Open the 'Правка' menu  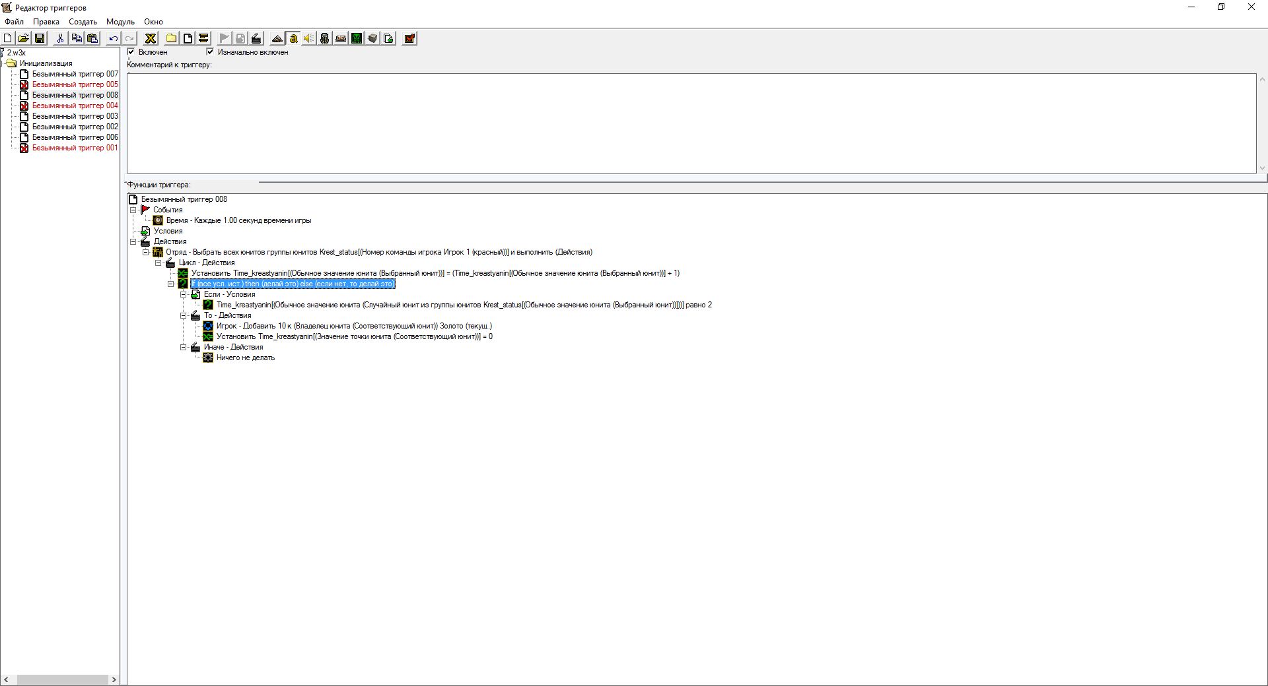coord(46,22)
